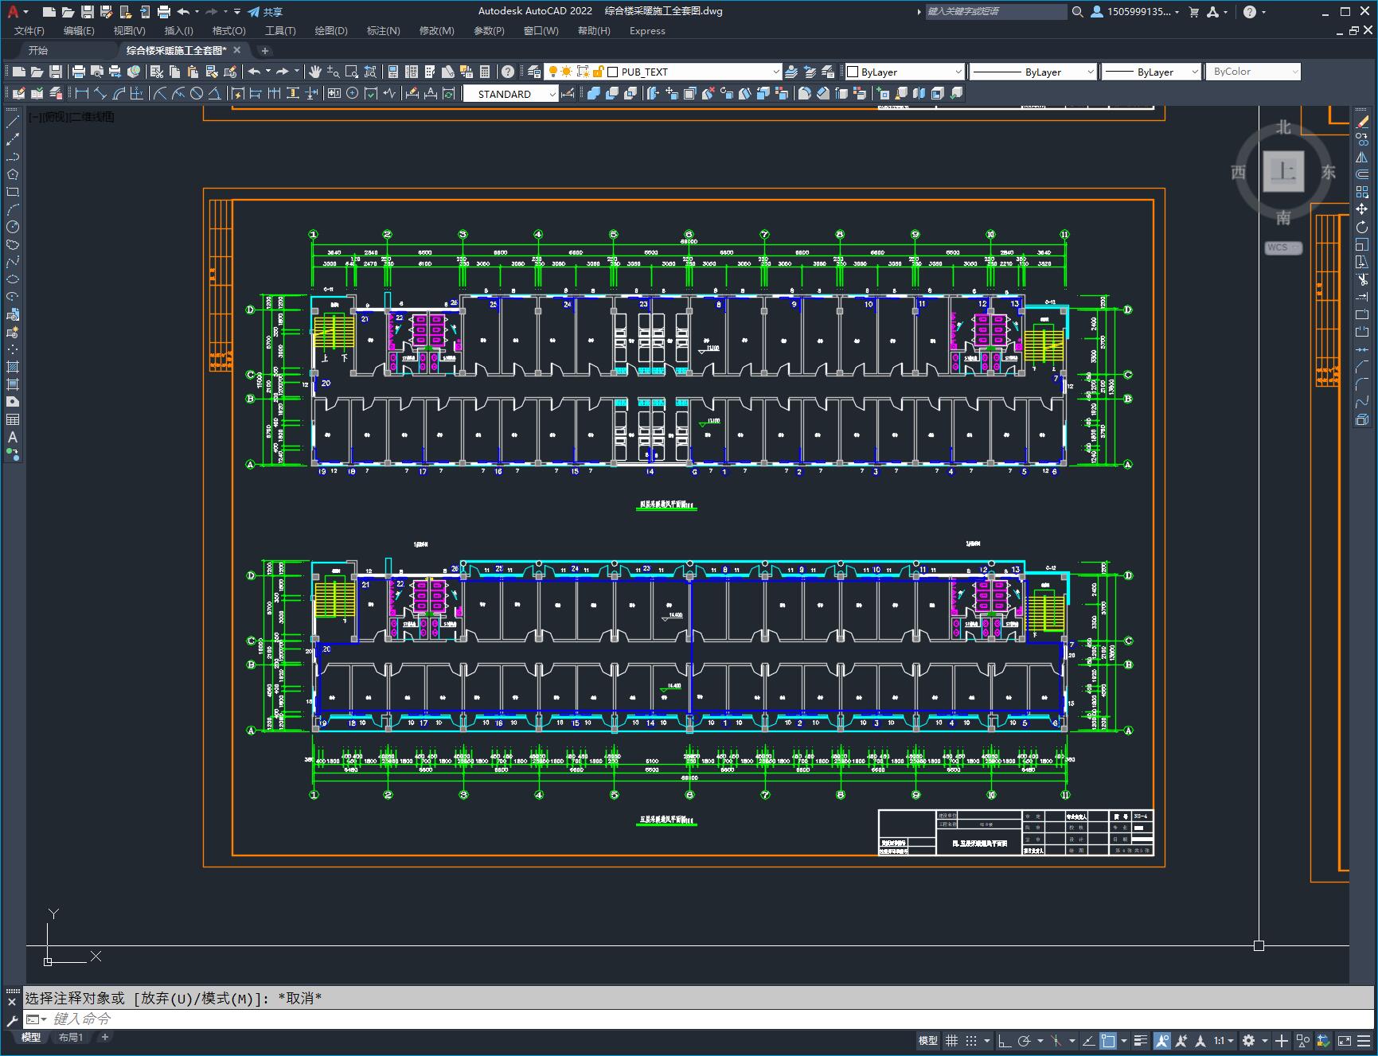The width and height of the screenshot is (1378, 1056).
Task: Click the Angular dimension tool
Action: click(x=215, y=93)
